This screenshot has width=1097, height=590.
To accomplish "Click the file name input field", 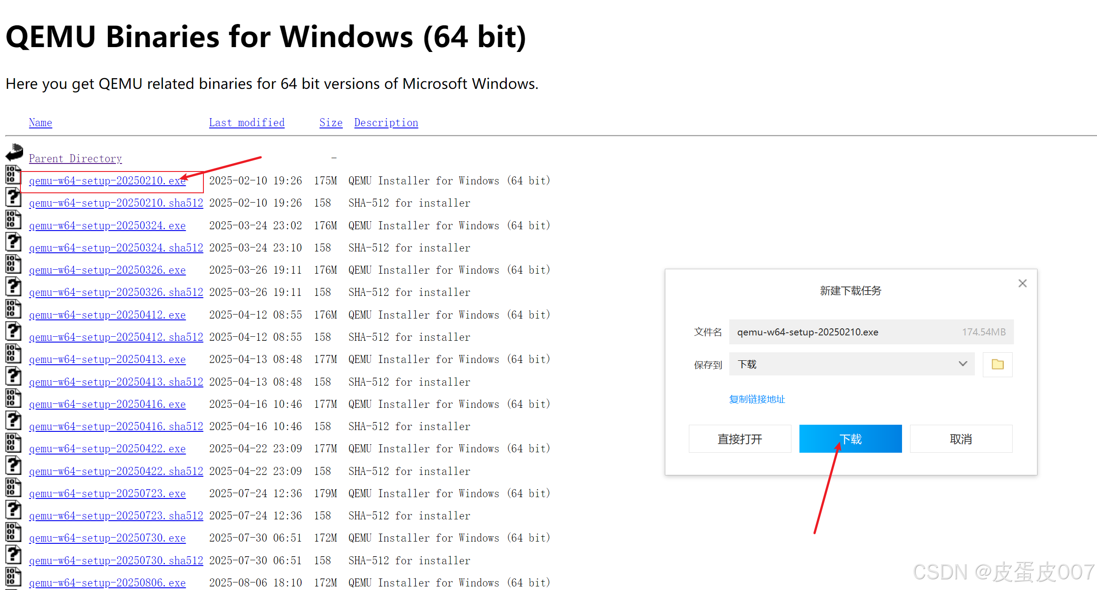I will [844, 332].
